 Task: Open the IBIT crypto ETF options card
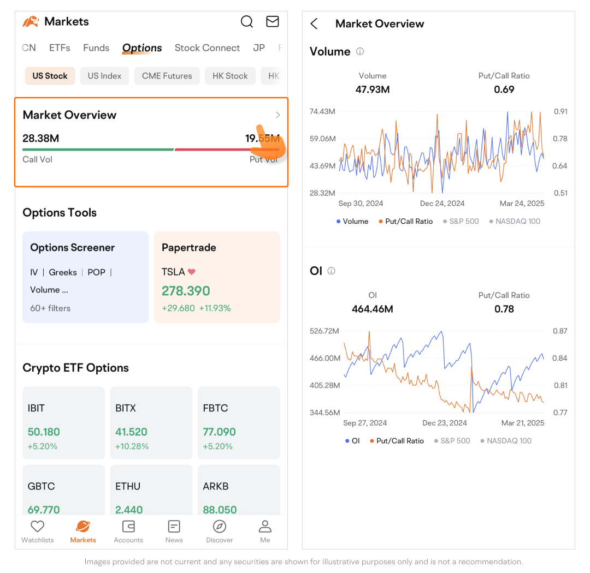point(63,423)
